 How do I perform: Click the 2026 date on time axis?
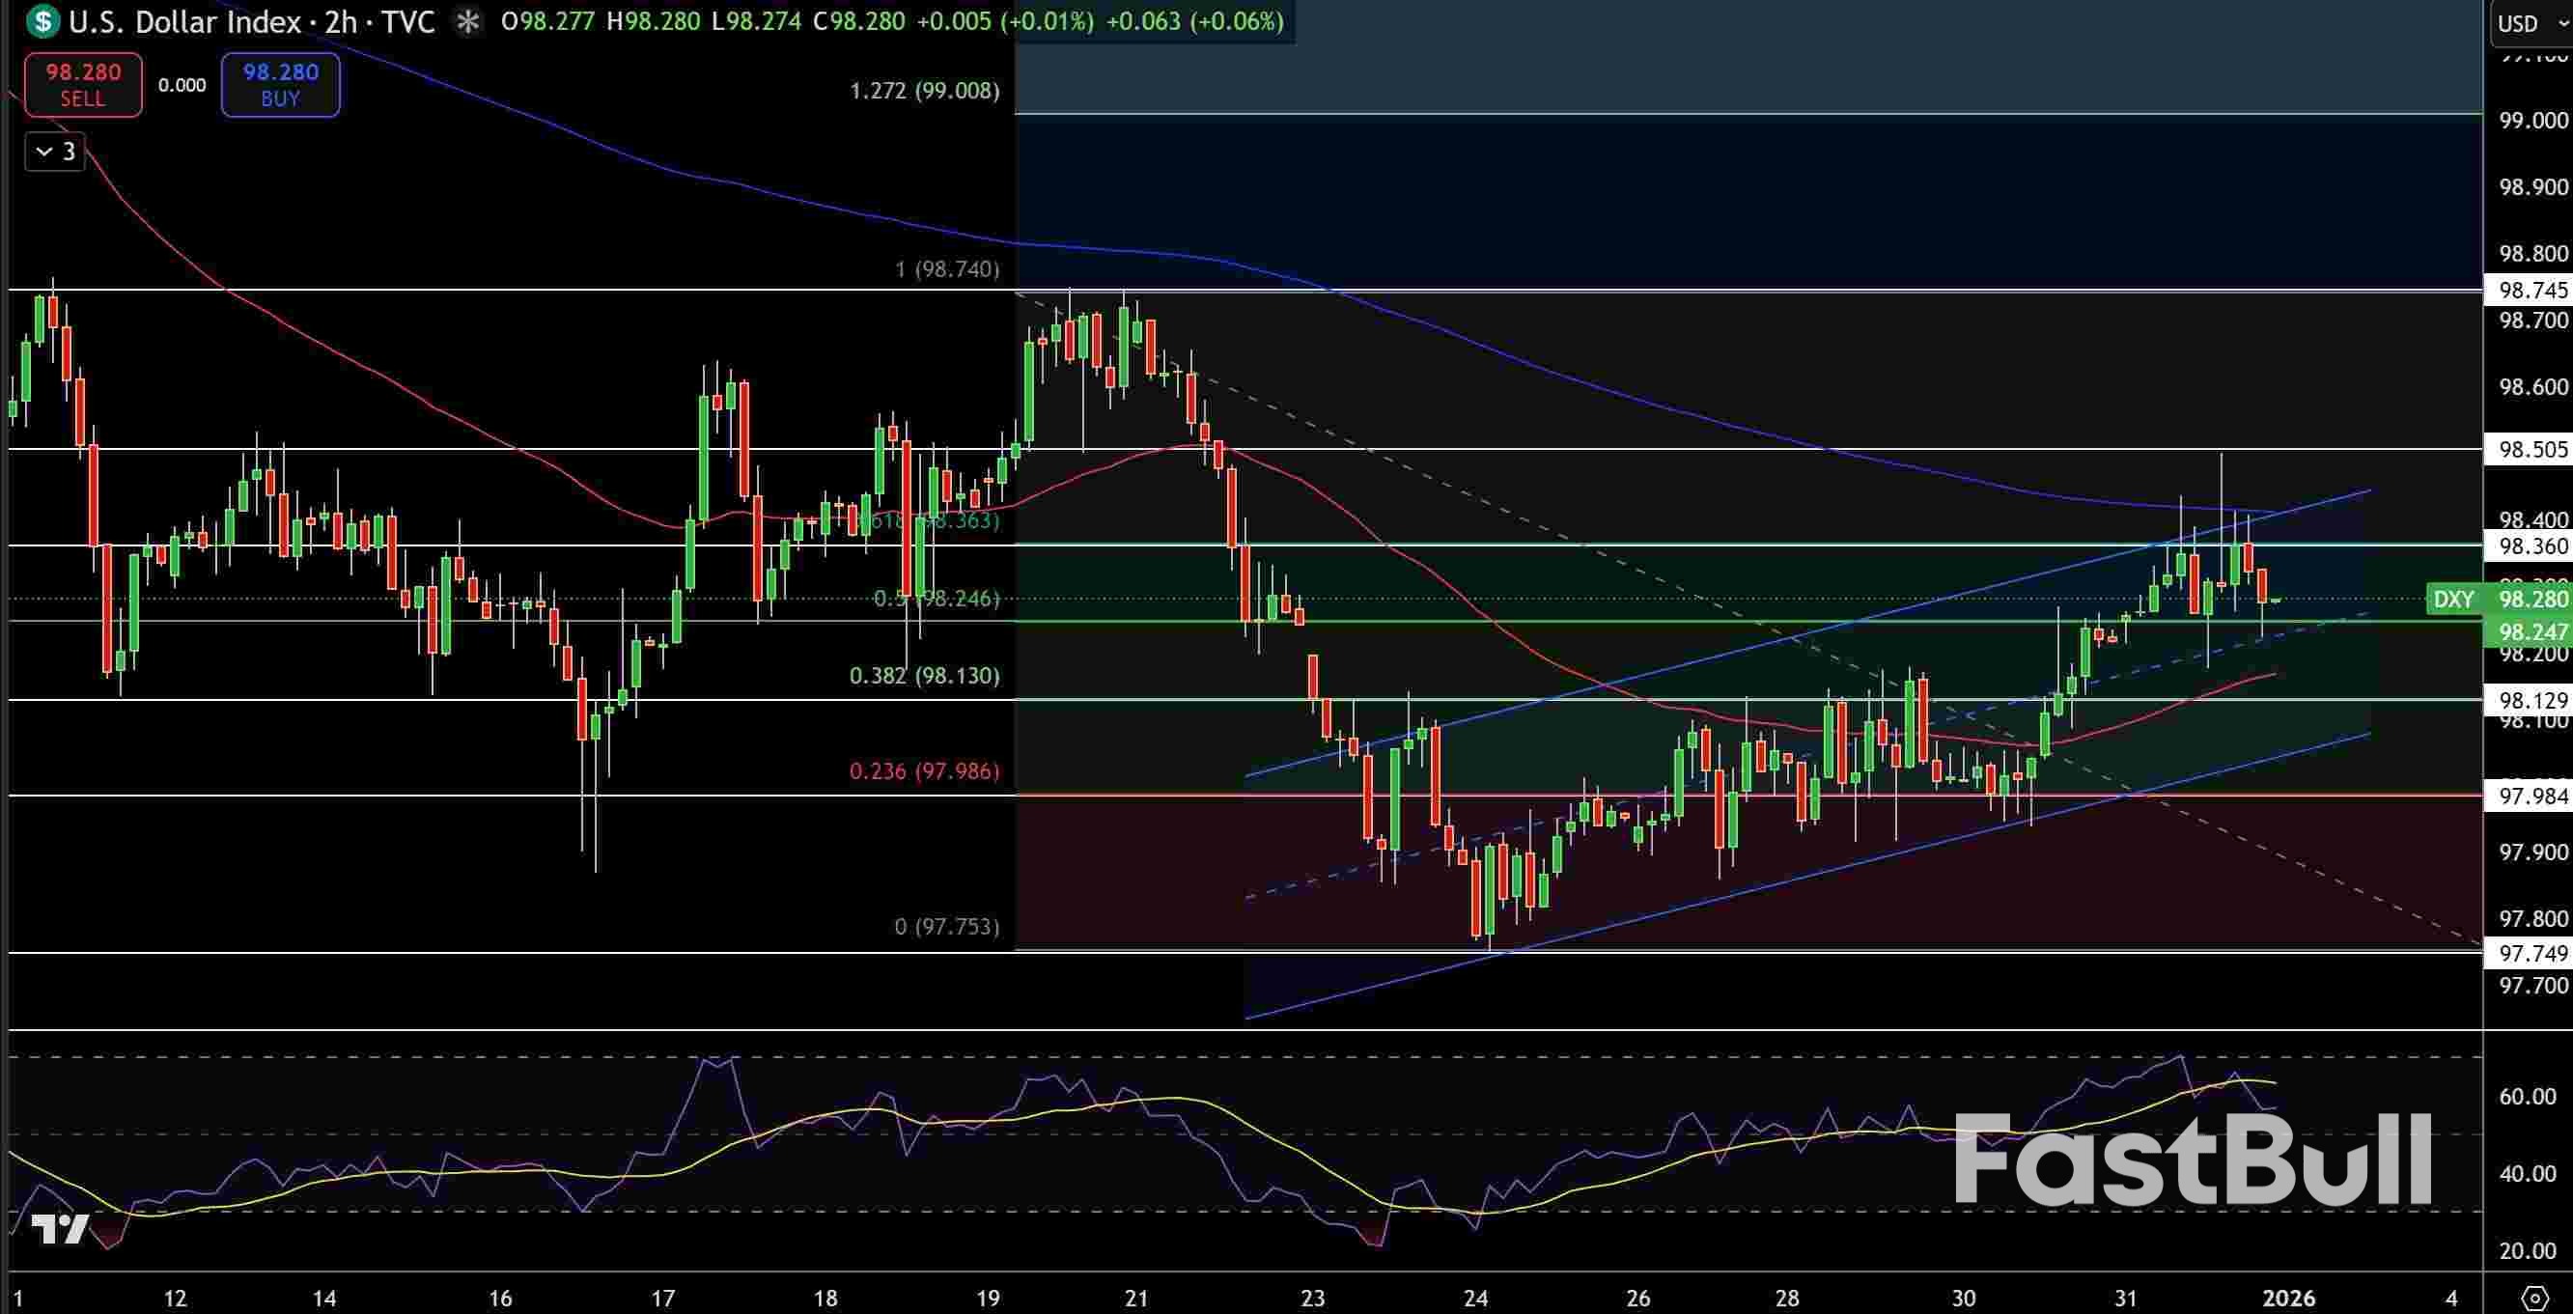coord(2287,1298)
